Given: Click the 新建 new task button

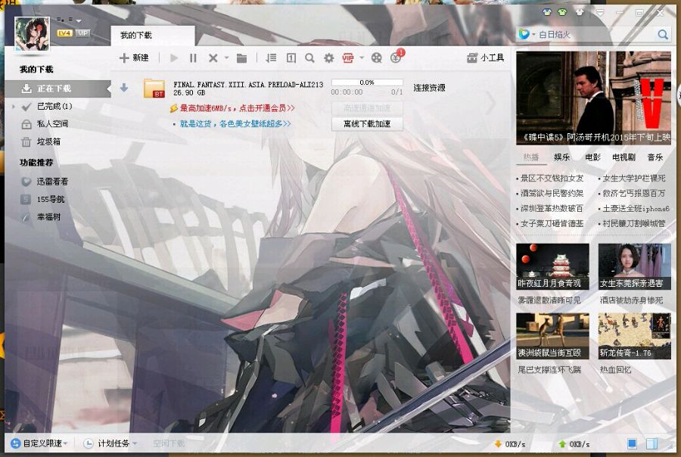Looking at the screenshot, I should tap(134, 58).
